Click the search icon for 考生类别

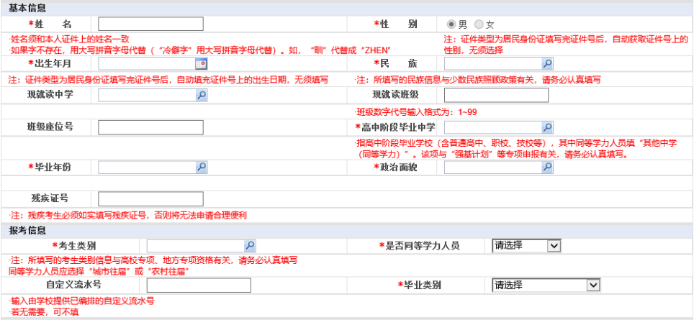249,245
